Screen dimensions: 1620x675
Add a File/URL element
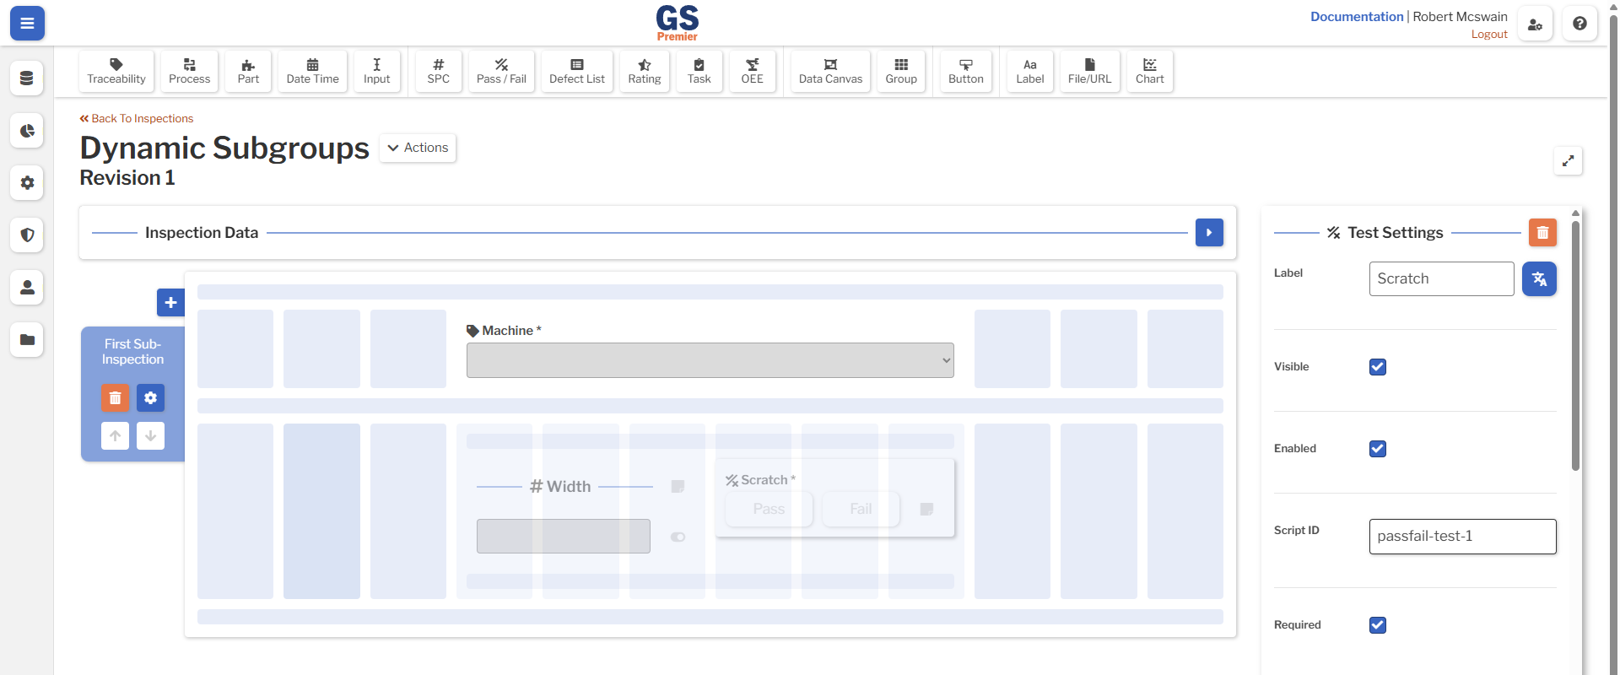1090,71
